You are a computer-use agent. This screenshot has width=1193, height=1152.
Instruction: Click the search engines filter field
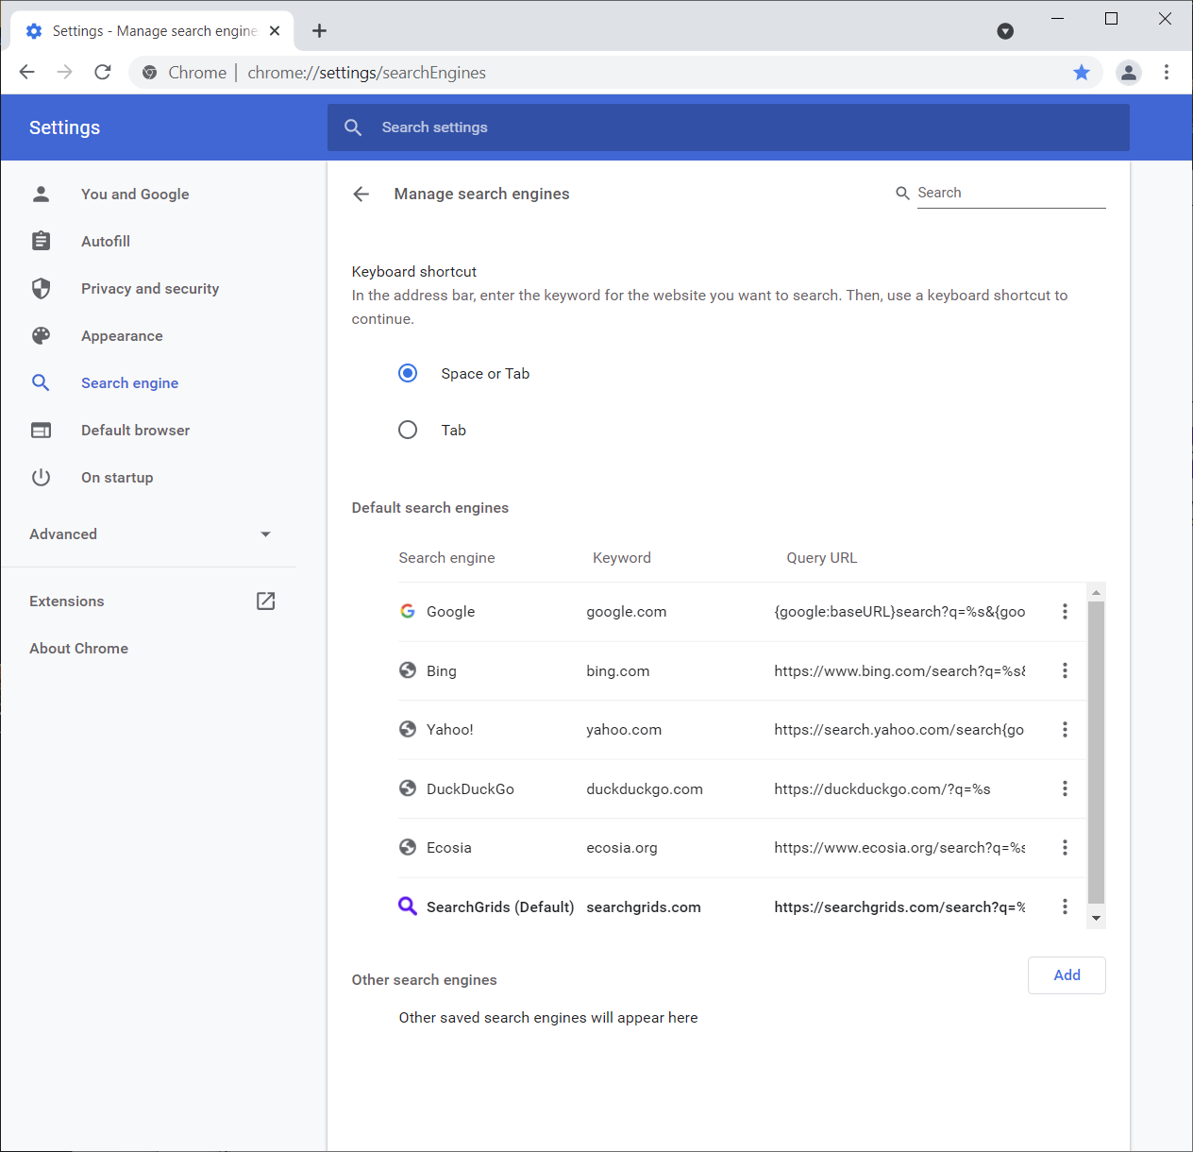(x=1011, y=193)
